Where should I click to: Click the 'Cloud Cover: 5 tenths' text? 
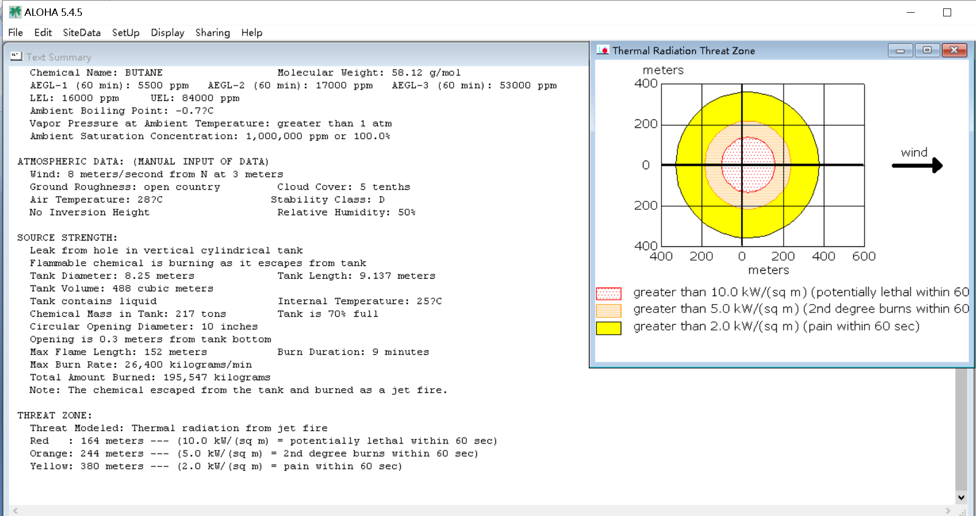[x=344, y=187]
